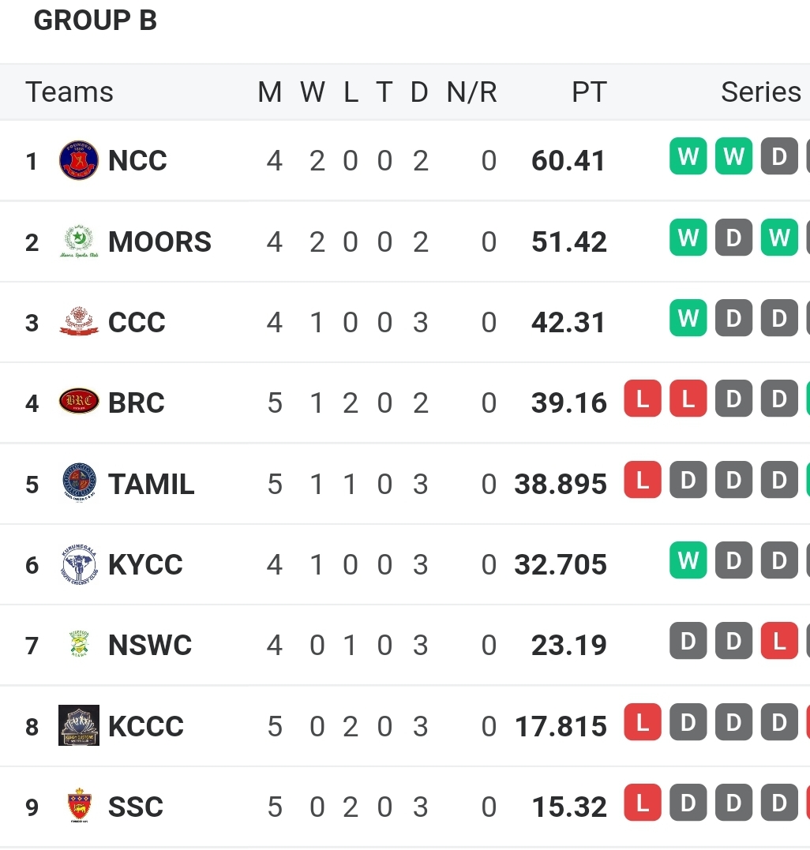Open the NCC team name link
810x850 pixels.
[137, 160]
